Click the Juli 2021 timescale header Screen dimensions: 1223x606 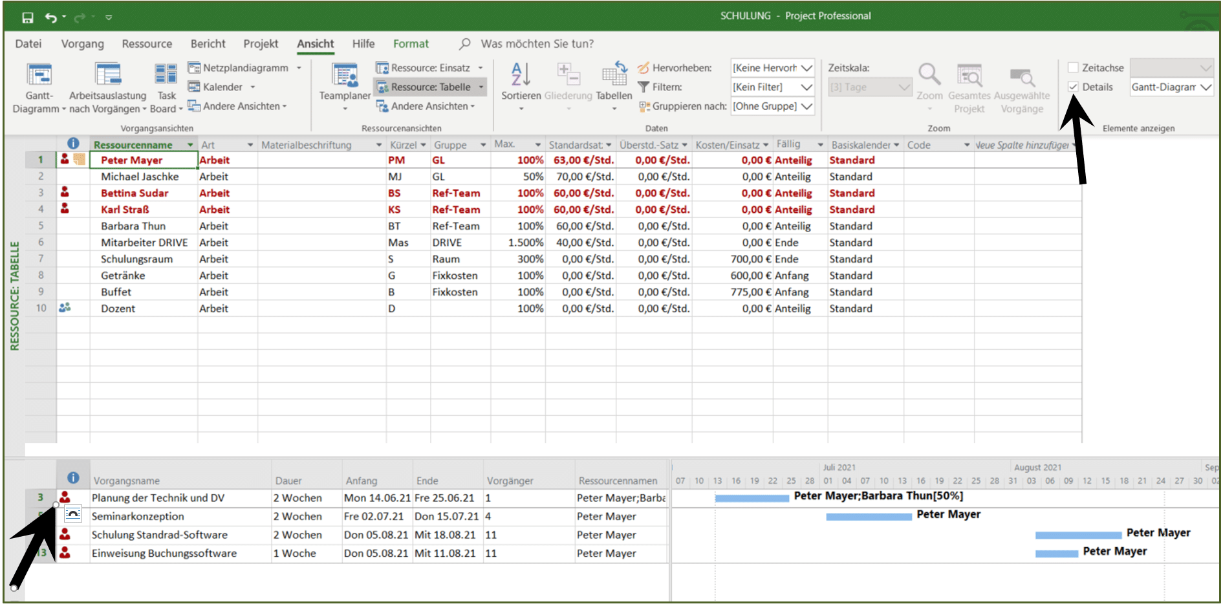pos(839,467)
